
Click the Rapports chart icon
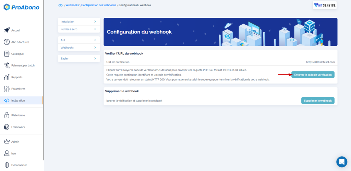click(x=7, y=77)
